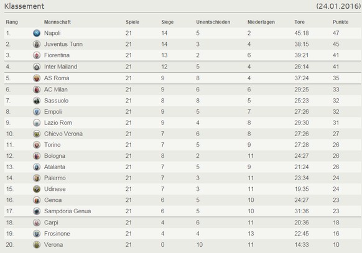Open the Chievo Verona team link
Screen dimensions: 362x253
pos(63,134)
